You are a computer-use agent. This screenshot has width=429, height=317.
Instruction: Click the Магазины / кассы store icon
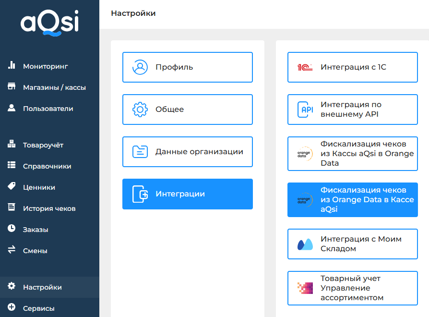click(12, 87)
